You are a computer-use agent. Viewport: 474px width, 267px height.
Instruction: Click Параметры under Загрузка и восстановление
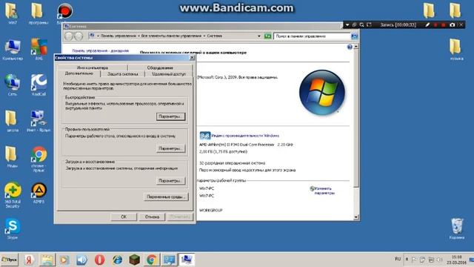[171, 181]
